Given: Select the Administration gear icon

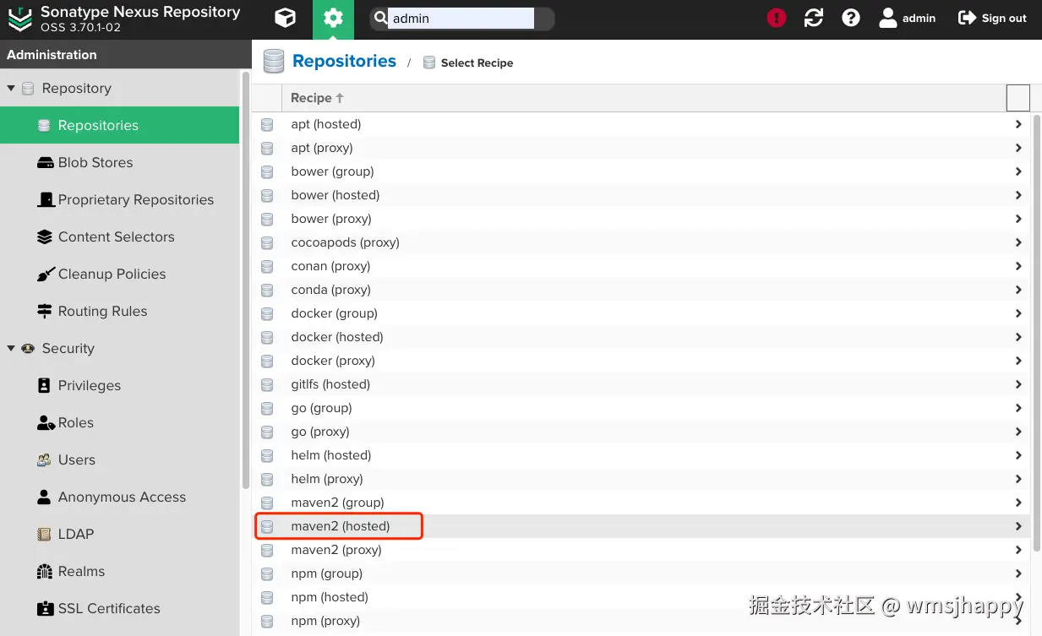Looking at the screenshot, I should pos(333,18).
